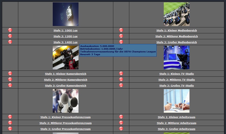Click red icon beside Großes TV-Studio
The height and width of the screenshot is (134, 226).
point(121,85)
